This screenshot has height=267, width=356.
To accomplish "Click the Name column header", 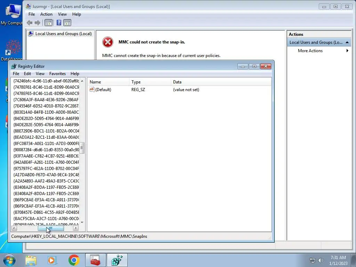I will [108, 82].
